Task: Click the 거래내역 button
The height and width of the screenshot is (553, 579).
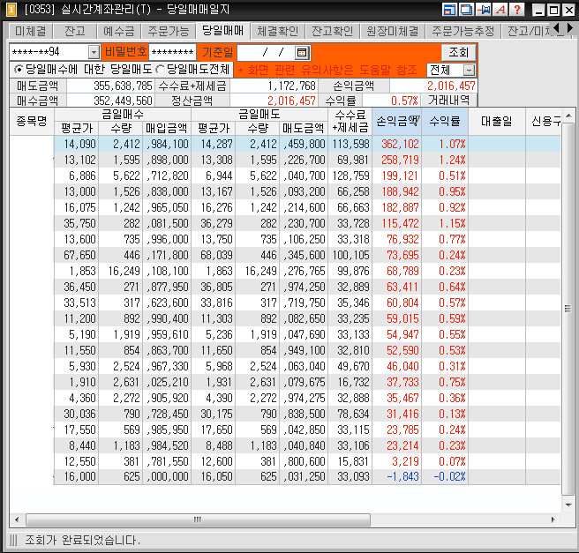Action: tap(448, 101)
